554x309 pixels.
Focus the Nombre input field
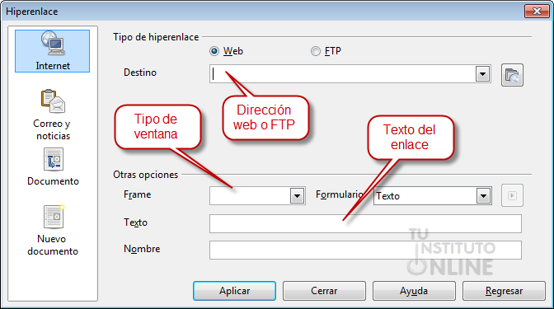pyautogui.click(x=365, y=250)
